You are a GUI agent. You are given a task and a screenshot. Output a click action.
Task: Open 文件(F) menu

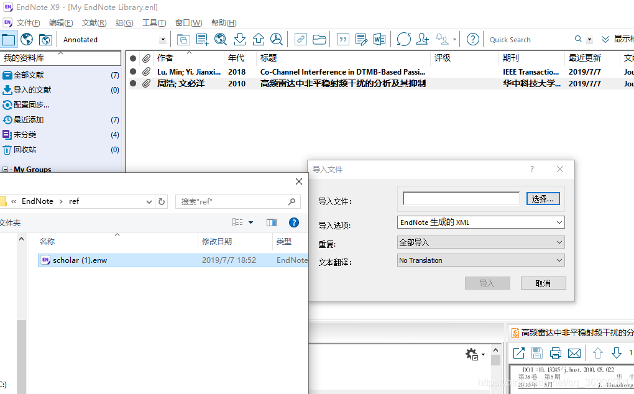(x=28, y=22)
